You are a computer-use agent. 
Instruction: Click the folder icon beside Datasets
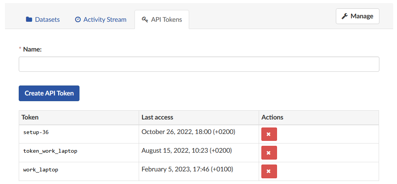coord(29,19)
